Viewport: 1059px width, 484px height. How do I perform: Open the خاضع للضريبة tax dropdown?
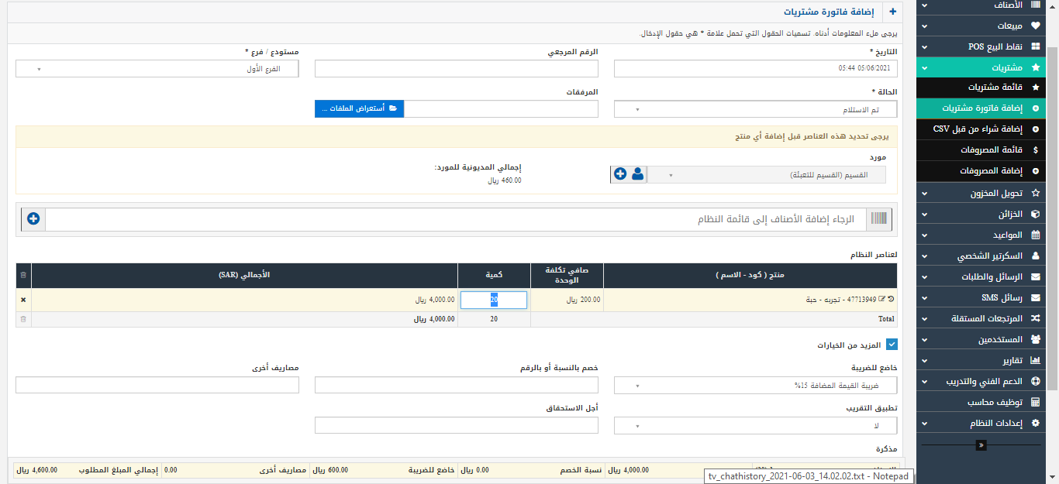pos(755,385)
